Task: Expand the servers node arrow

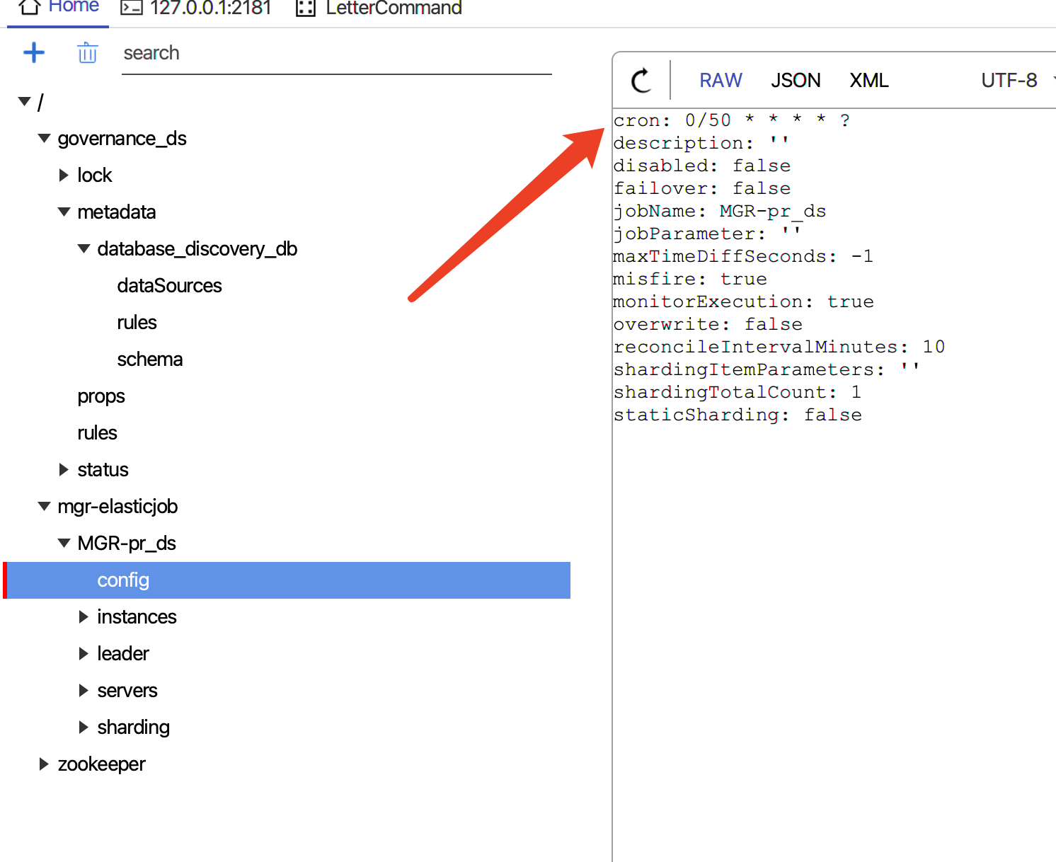Action: point(84,690)
